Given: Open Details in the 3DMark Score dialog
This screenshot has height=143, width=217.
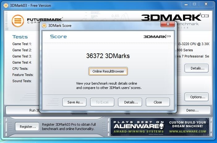Looking at the screenshot, I should [x=130, y=102].
